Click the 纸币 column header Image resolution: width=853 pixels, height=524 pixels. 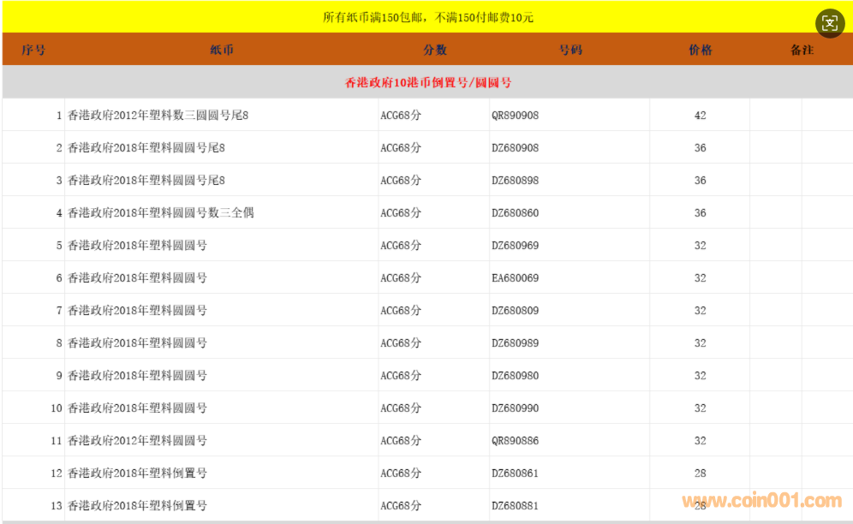[221, 51]
